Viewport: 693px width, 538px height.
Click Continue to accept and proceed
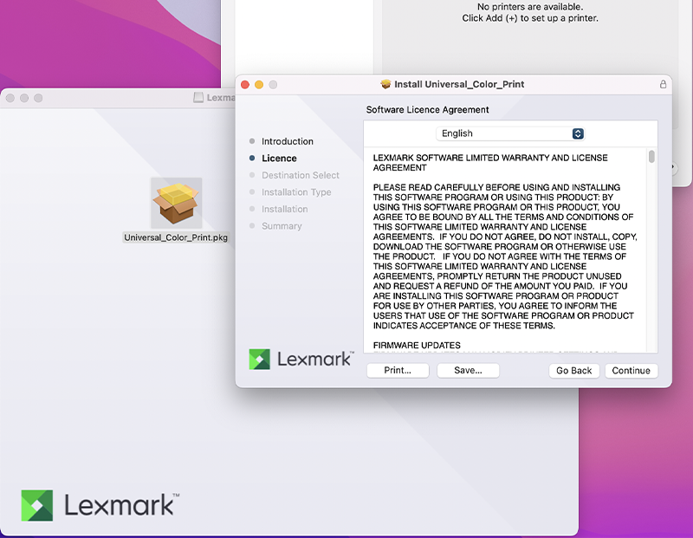click(x=631, y=371)
